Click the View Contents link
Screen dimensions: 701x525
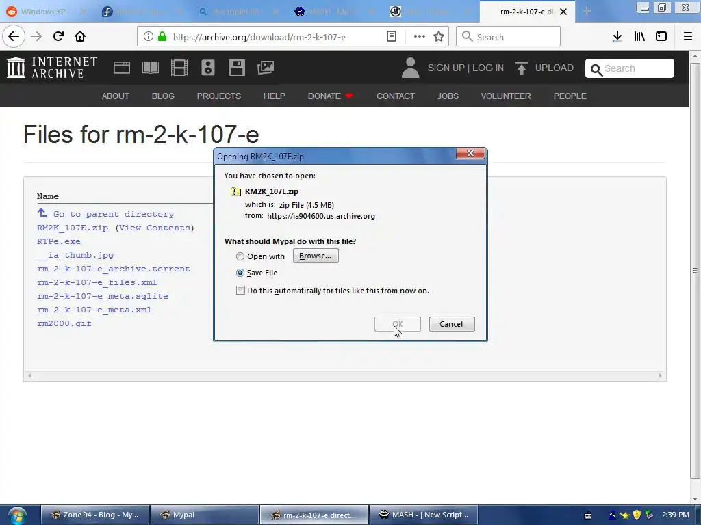(x=155, y=228)
